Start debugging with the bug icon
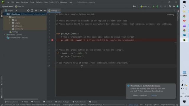Viewport: 189px width, 106px height. click(x=157, y=6)
